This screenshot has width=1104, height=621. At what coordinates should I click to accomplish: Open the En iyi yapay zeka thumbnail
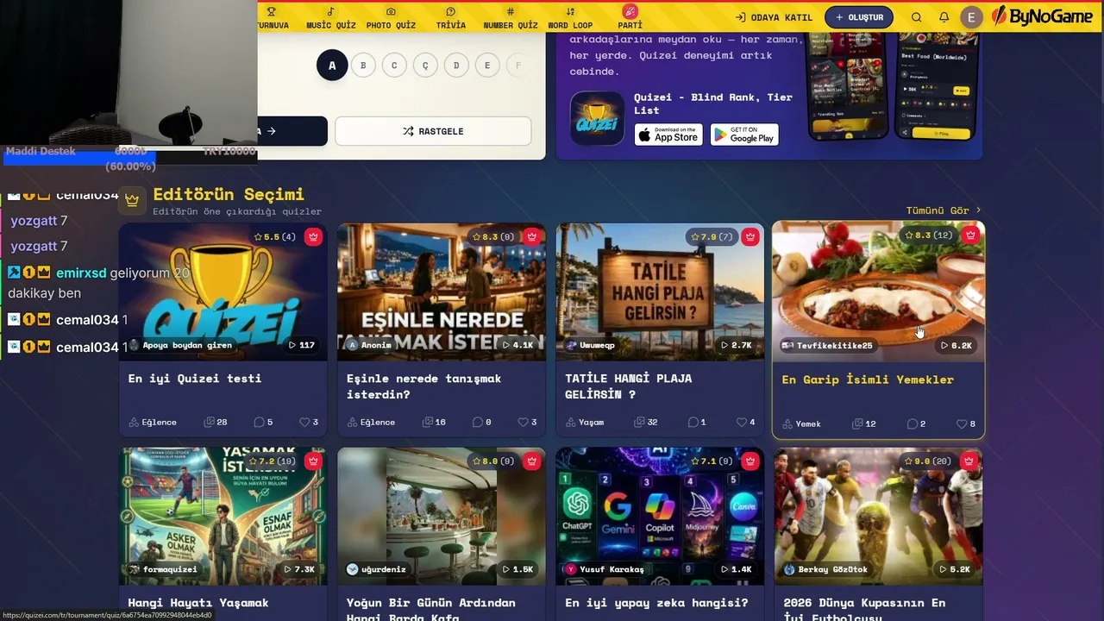tap(660, 516)
